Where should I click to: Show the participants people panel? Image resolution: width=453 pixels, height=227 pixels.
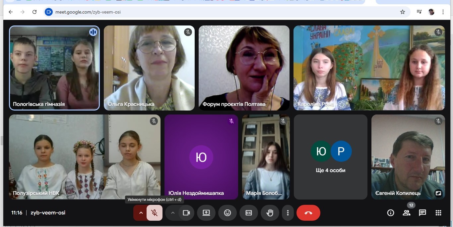point(406,213)
